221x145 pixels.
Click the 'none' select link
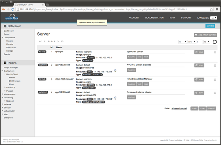(176, 109)
